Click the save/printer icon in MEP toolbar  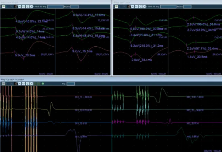[16, 84]
